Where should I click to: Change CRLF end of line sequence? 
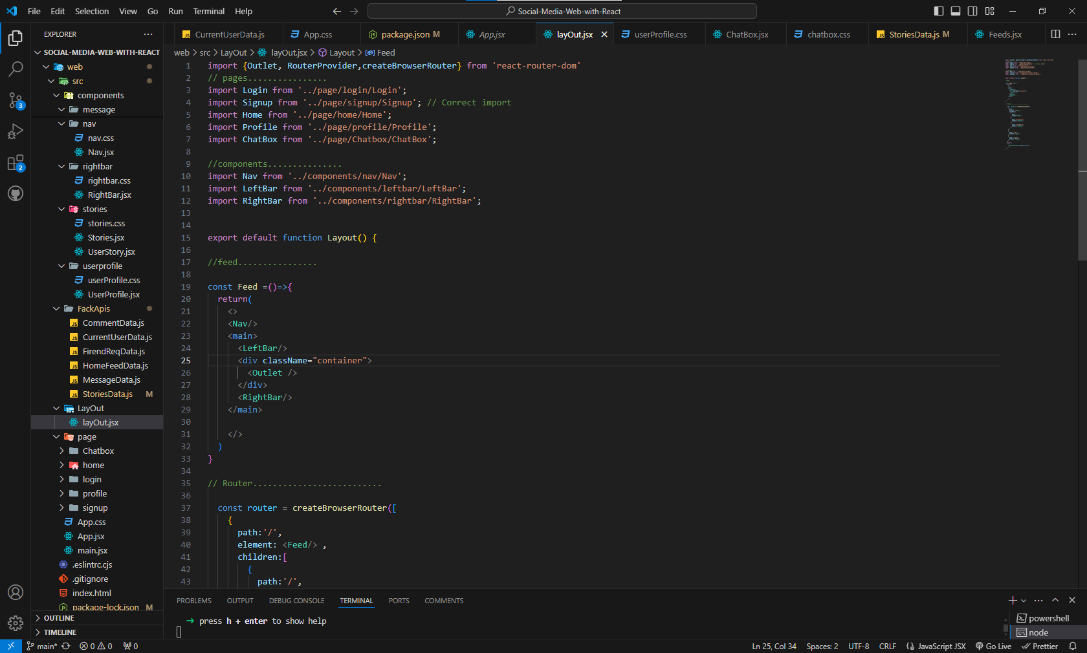[x=888, y=646]
